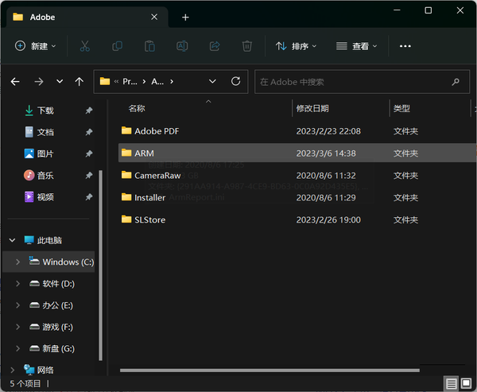Click date 2023/2/23 22:08 cell
Viewport: 477px width, 392px height.
[328, 131]
